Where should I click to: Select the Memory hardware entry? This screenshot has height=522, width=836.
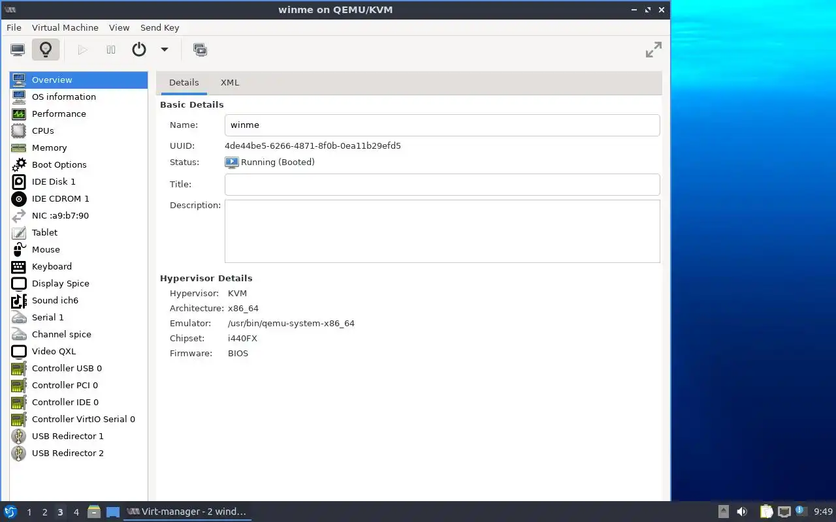pos(78,147)
